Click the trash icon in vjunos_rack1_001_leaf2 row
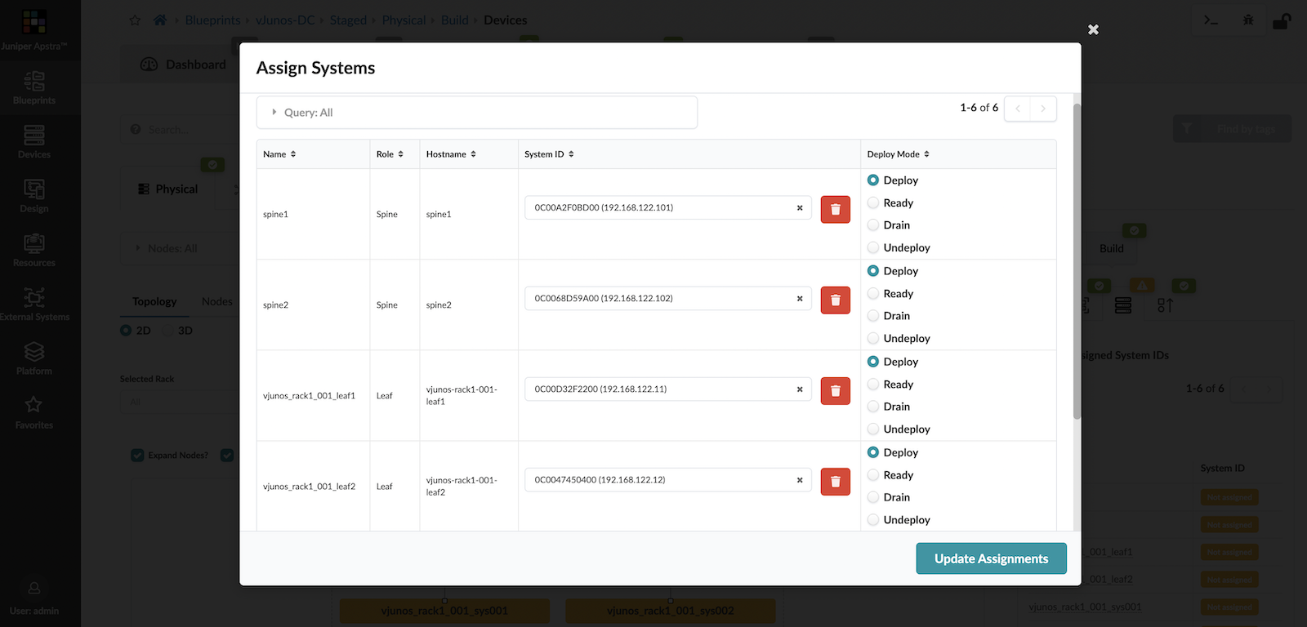This screenshot has width=1307, height=627. point(835,482)
